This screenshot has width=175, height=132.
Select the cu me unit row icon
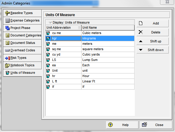[x=48, y=33]
